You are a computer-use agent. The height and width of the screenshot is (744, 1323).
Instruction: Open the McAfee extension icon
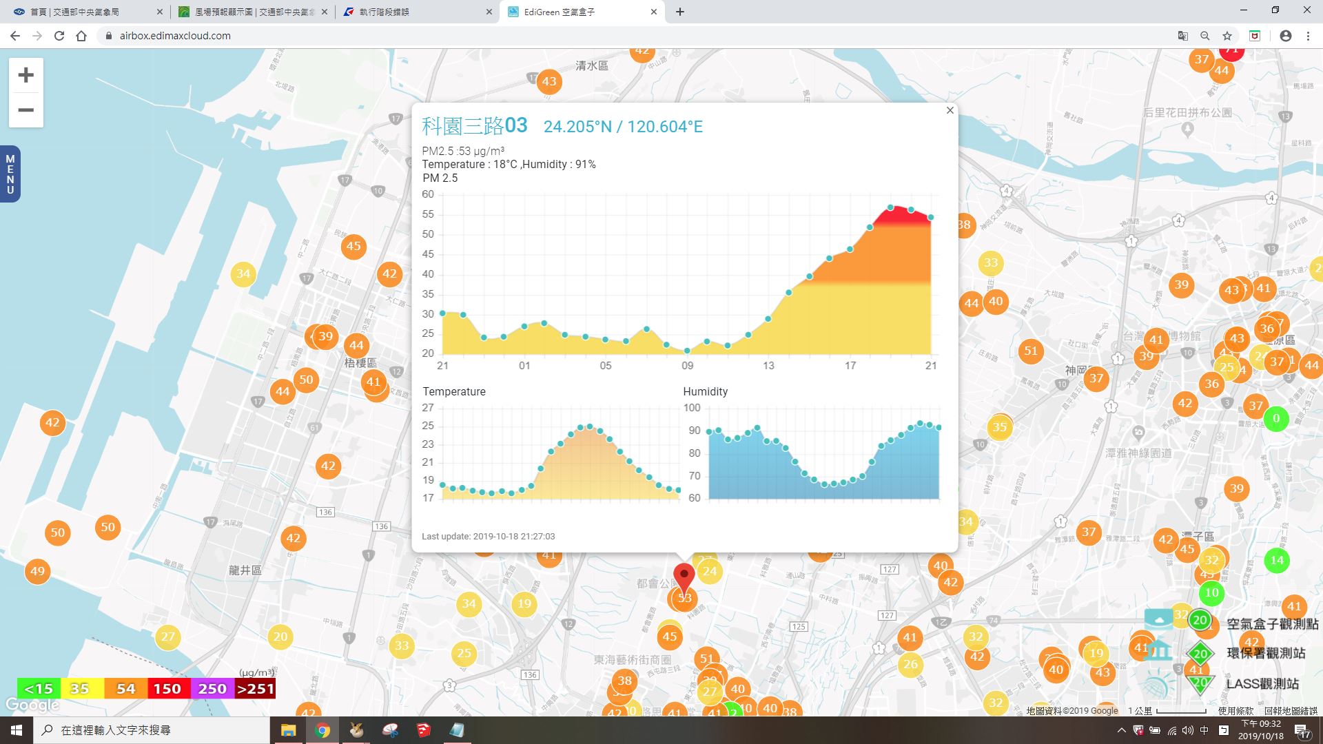tap(1255, 36)
